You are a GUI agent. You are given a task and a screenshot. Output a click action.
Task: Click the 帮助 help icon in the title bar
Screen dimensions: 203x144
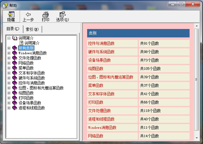click(5, 5)
